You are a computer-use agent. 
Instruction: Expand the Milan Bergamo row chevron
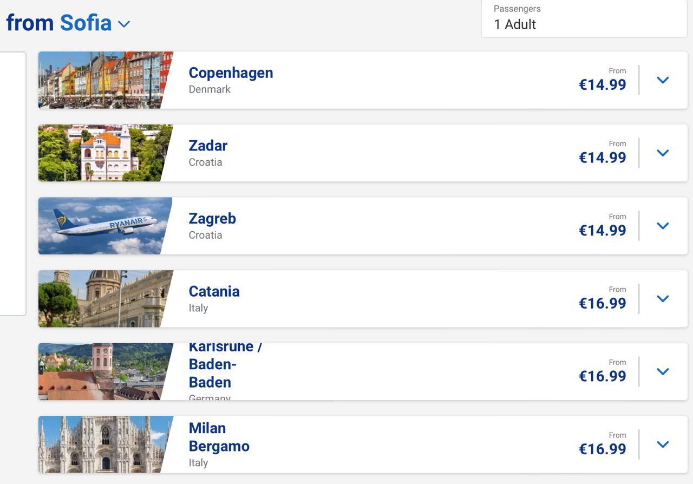[663, 444]
